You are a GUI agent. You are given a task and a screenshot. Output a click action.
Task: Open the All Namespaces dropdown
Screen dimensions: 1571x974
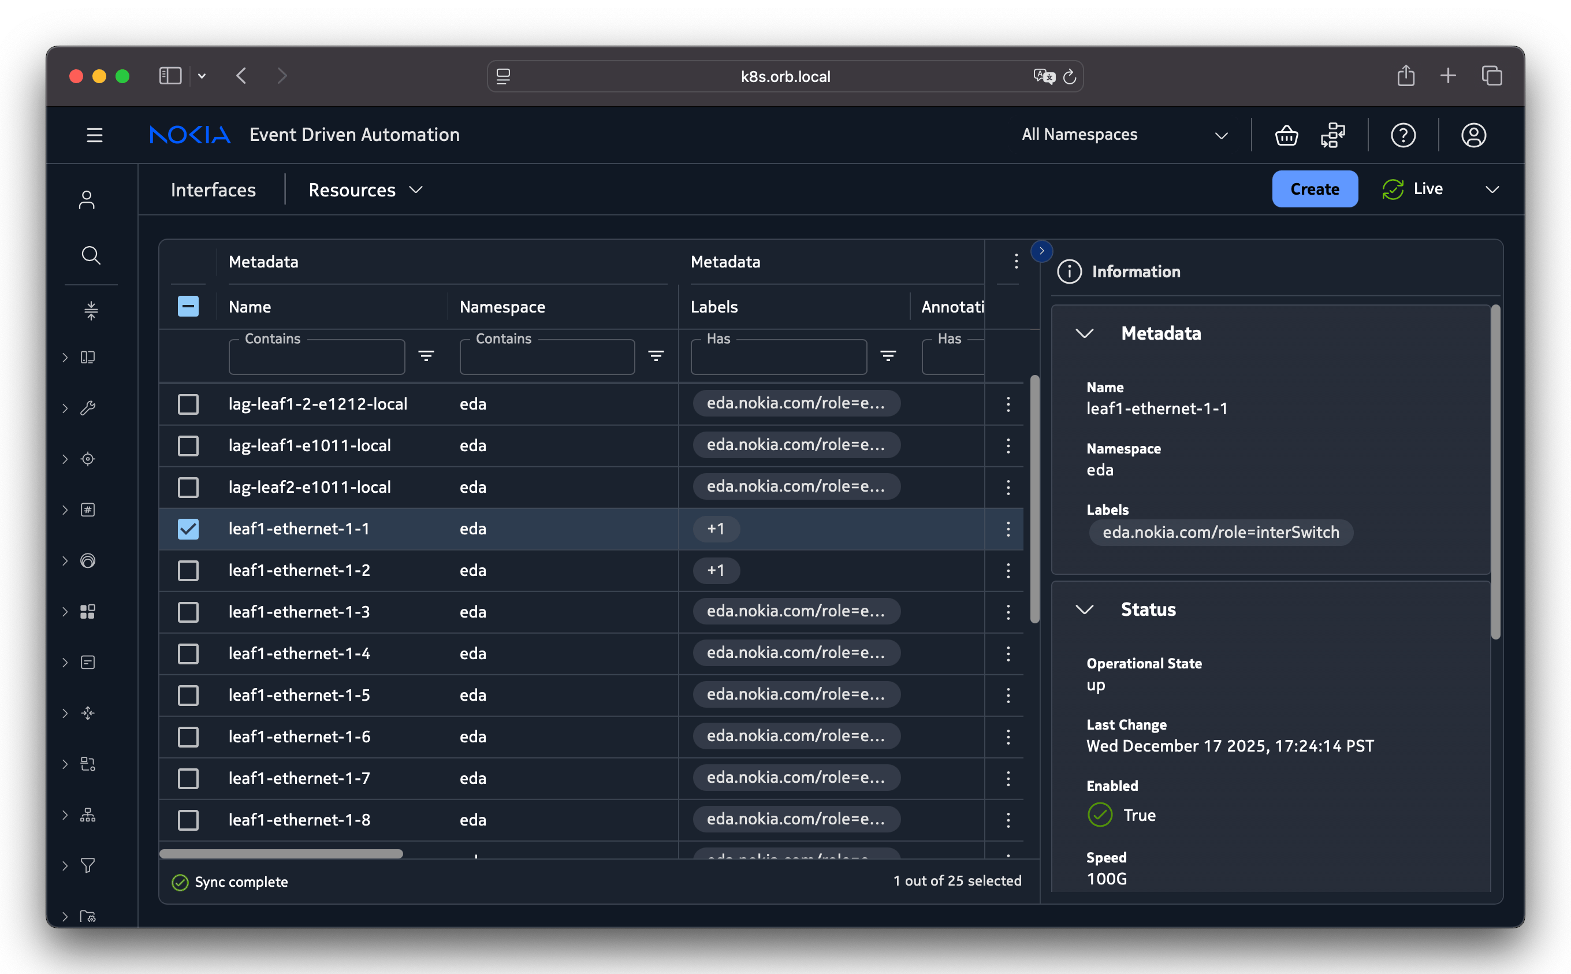pyautogui.click(x=1123, y=135)
